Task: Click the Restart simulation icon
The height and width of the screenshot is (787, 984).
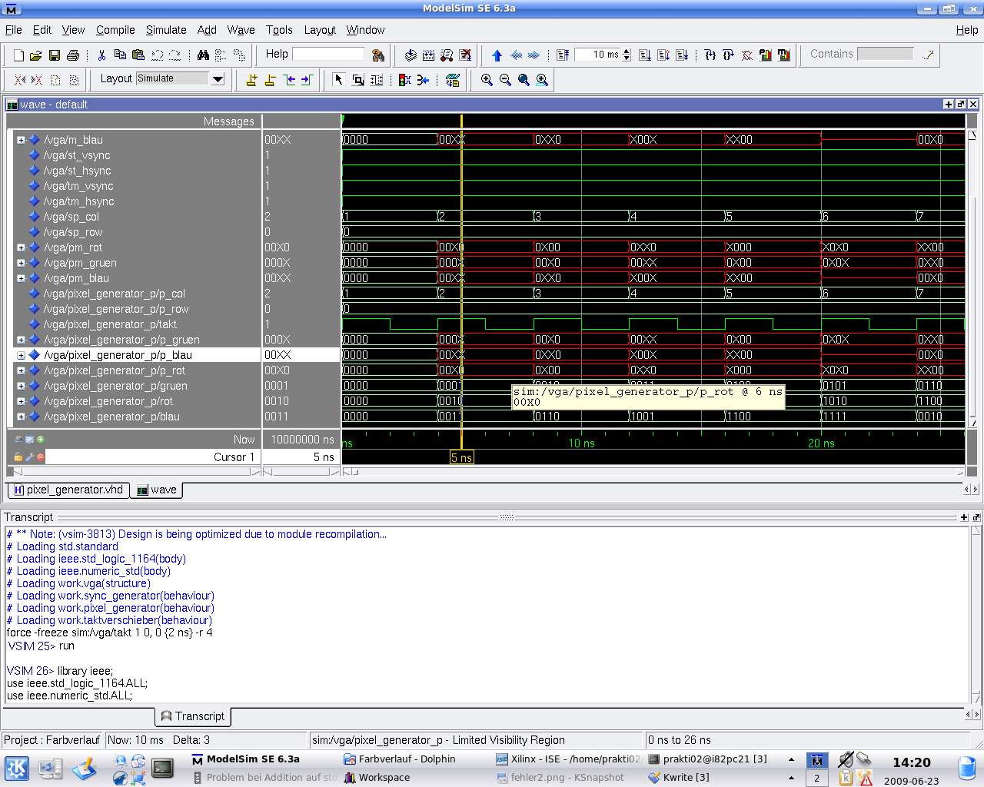Action: (x=563, y=55)
